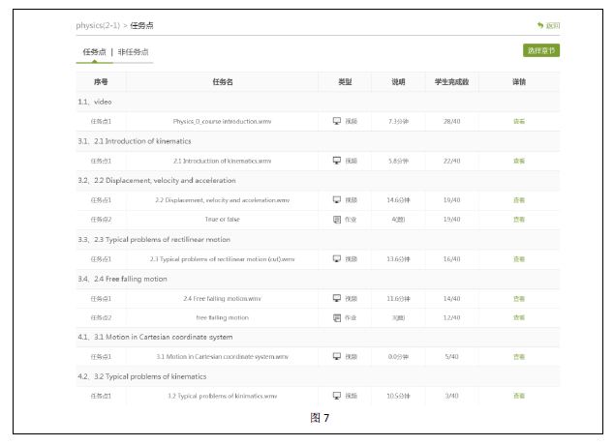Open the 选择章节 chapter selector
Screen dimensions: 614x446
click(x=541, y=50)
